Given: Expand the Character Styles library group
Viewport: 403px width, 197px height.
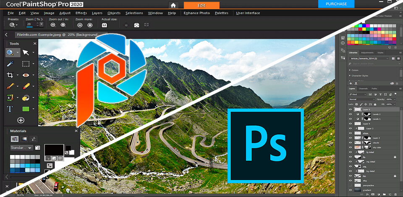Looking at the screenshot, I should pos(350,76).
